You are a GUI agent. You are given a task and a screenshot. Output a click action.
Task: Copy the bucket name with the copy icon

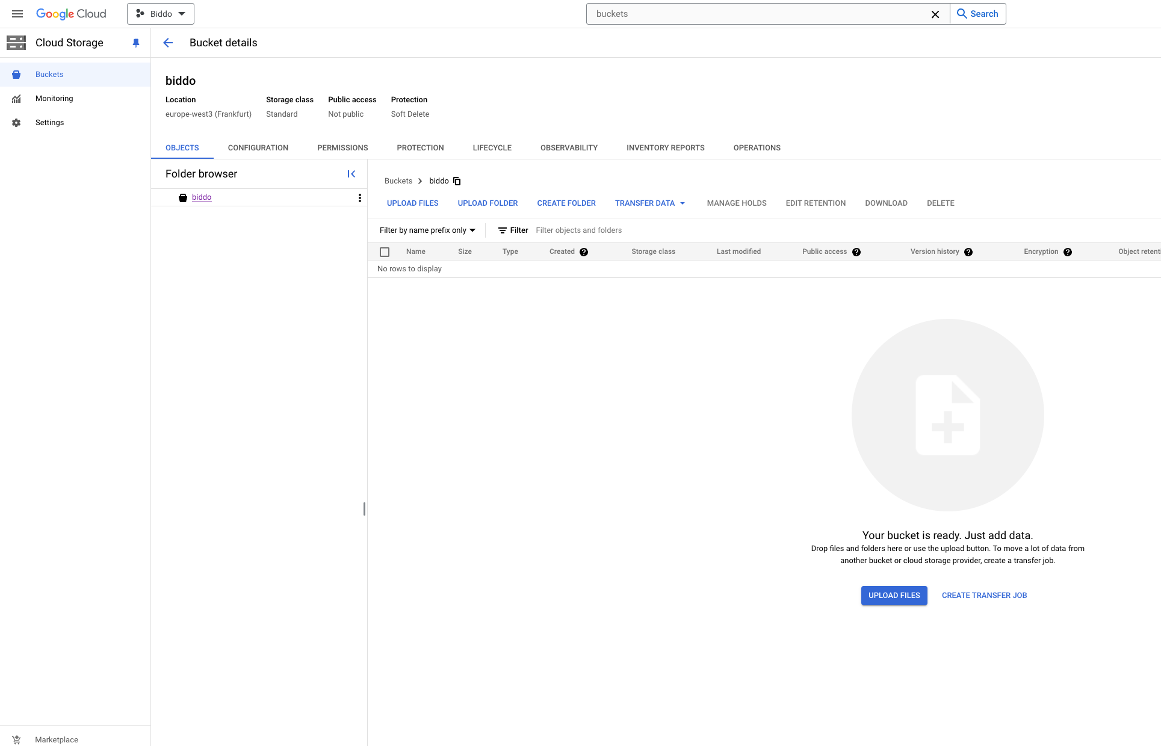pyautogui.click(x=457, y=181)
